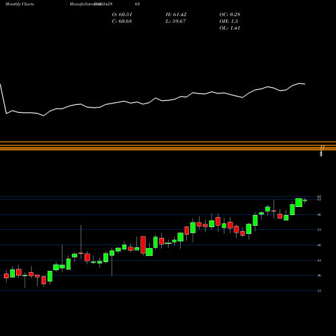Click the number "63" in header

137,4
